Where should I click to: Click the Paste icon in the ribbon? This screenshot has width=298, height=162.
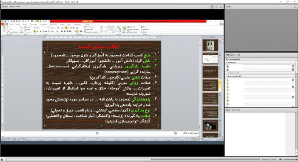click(4, 29)
